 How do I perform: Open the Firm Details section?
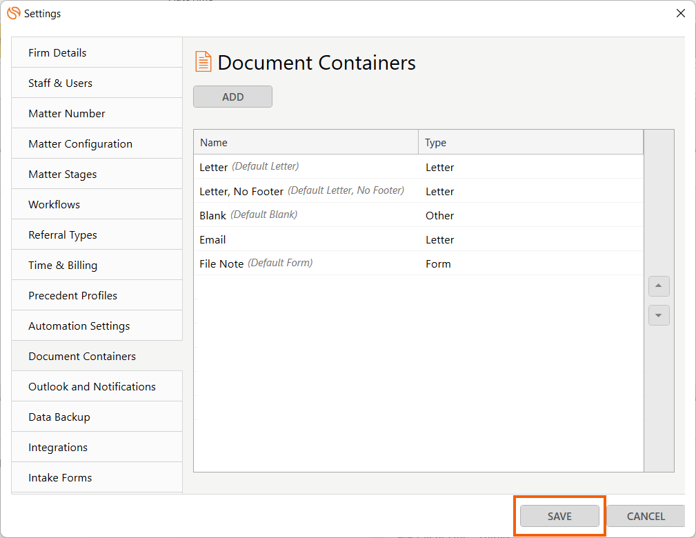(57, 53)
